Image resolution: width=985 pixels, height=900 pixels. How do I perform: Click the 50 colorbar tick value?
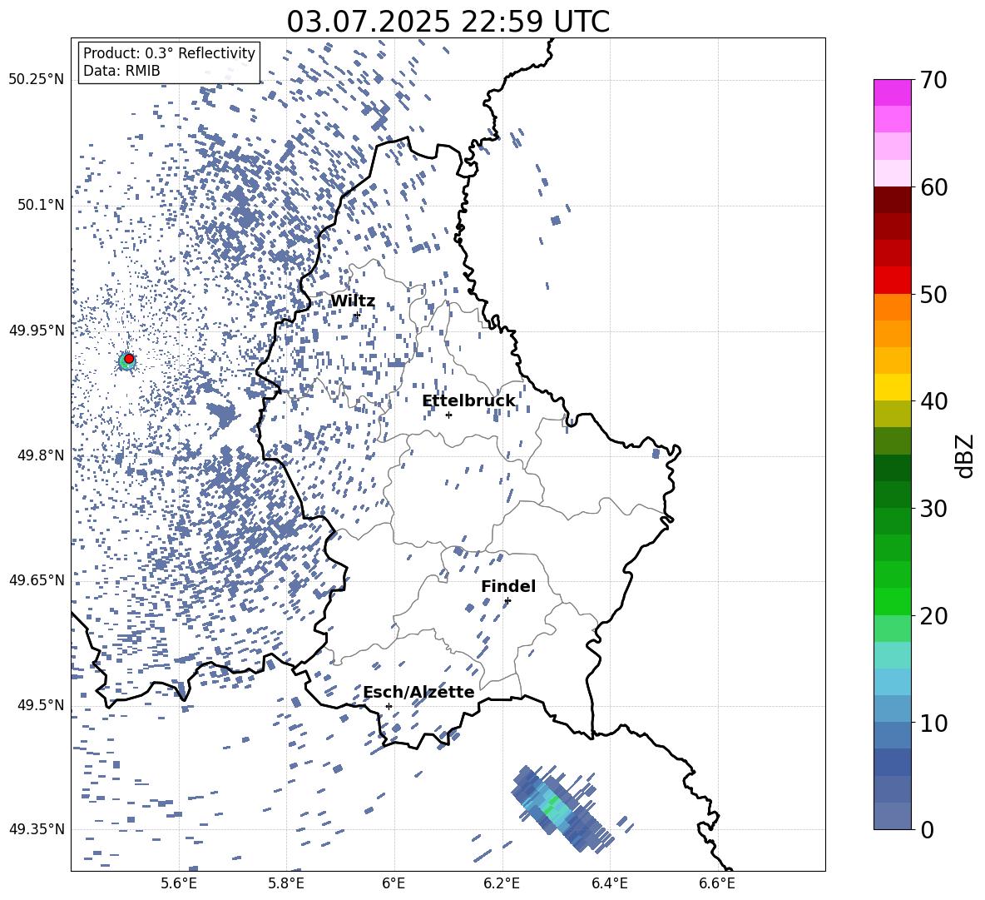[933, 294]
